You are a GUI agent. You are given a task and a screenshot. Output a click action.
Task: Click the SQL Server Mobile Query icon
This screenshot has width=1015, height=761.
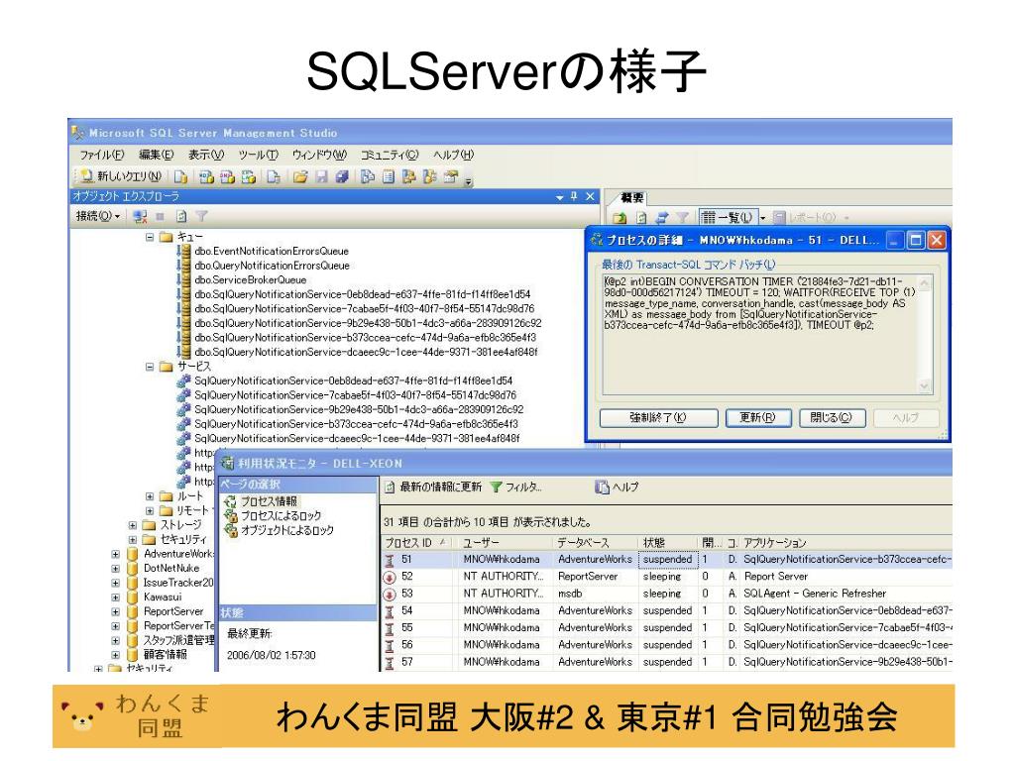pyautogui.click(x=274, y=176)
